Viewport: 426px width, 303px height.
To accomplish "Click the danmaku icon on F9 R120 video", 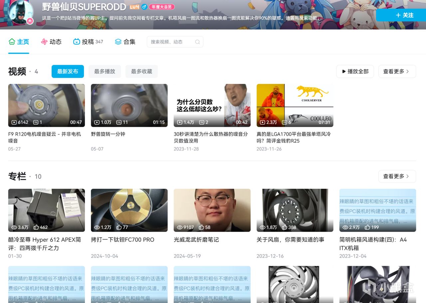I will tap(36, 122).
